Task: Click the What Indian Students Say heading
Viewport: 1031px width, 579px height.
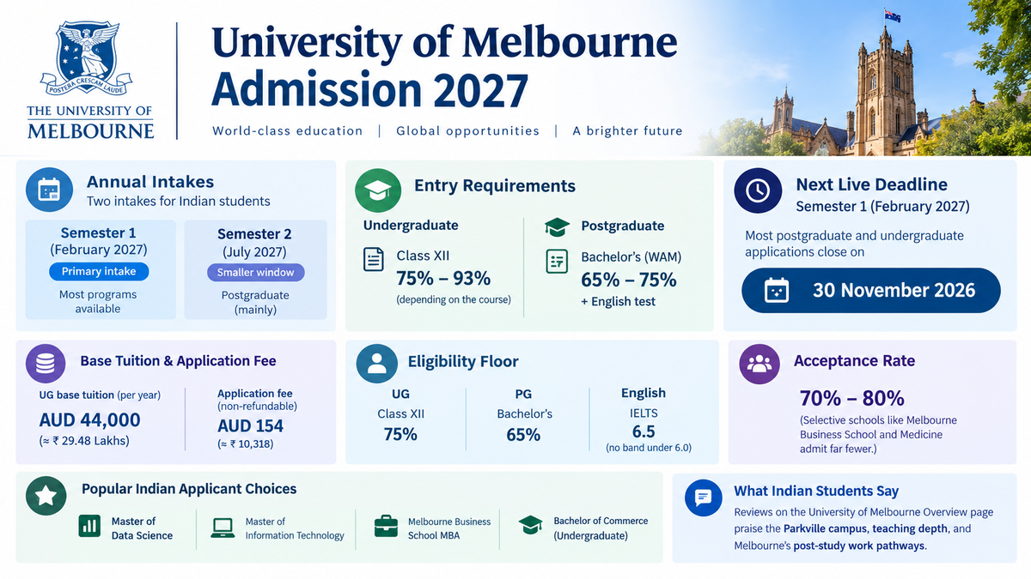Action: tap(816, 492)
